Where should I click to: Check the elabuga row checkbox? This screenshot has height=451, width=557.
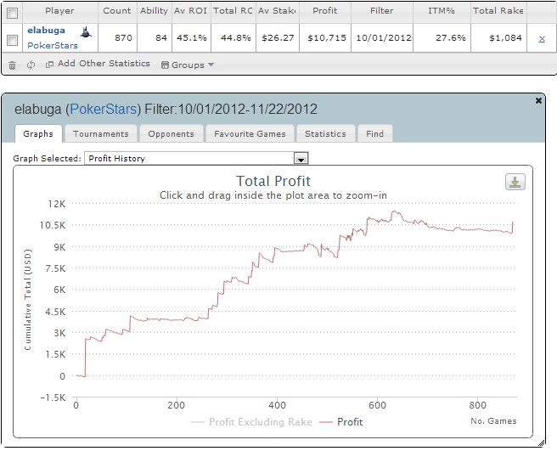click(13, 40)
